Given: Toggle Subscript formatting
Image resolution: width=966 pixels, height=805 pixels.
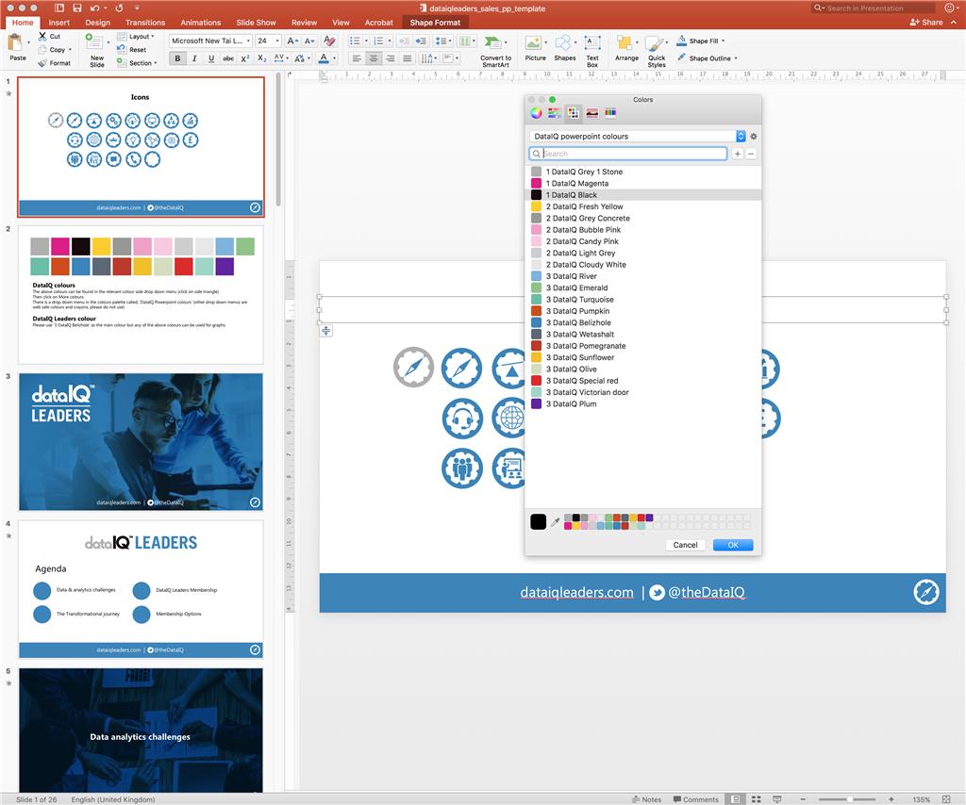Looking at the screenshot, I should (x=262, y=58).
